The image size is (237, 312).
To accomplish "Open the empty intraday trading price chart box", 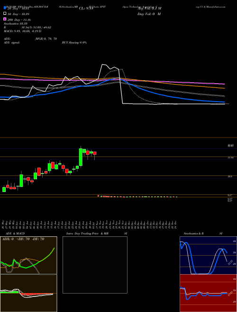I will 95,265.
